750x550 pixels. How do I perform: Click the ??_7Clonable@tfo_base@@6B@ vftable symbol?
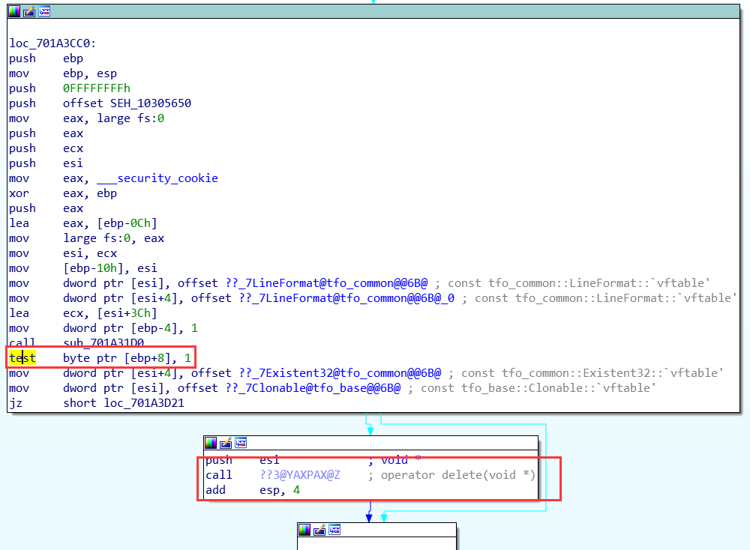(x=313, y=388)
